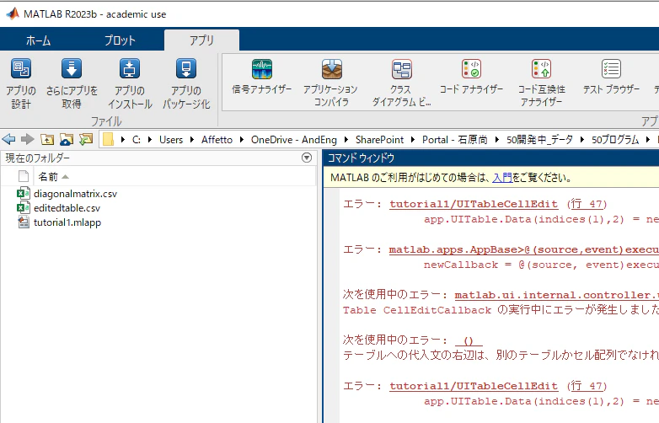The width and height of the screenshot is (659, 423).
Task: Click the Affetto path segment
Action: [217, 140]
